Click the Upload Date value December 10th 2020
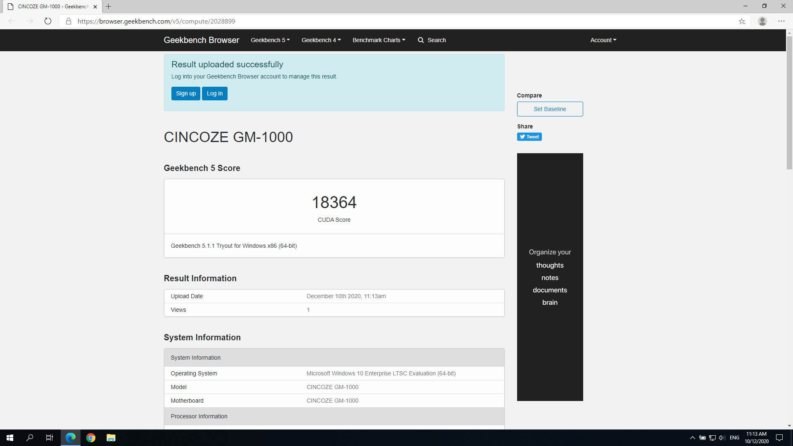This screenshot has height=446, width=793. pyautogui.click(x=346, y=296)
